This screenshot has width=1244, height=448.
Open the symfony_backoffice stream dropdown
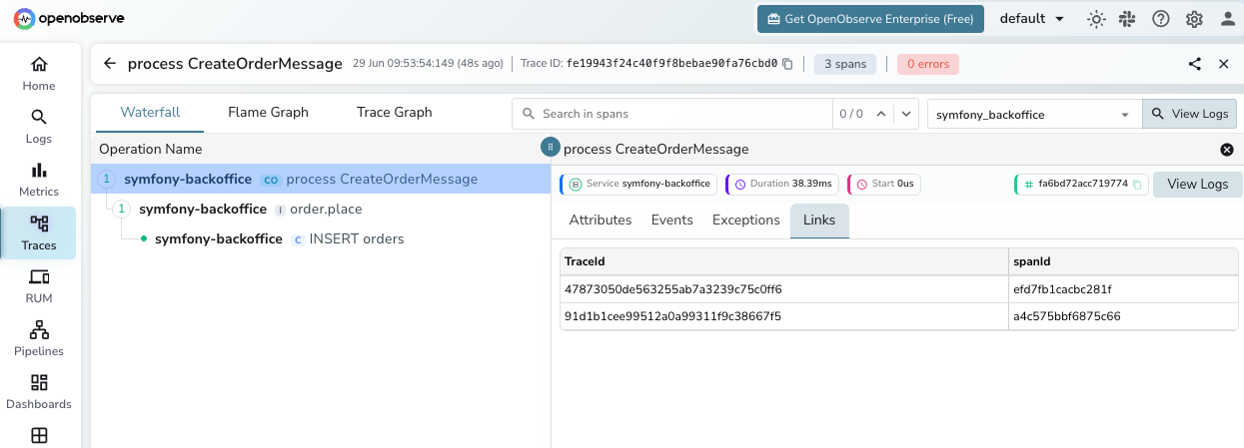(1034, 114)
